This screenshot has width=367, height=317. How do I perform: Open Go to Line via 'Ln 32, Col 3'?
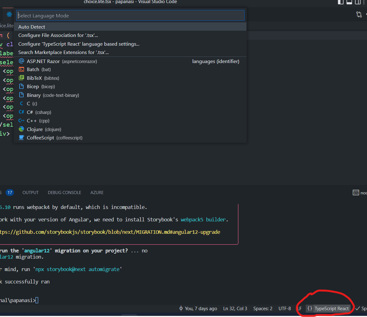pos(235,309)
